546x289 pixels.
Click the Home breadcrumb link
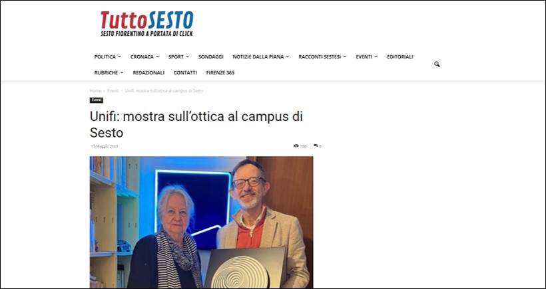tap(95, 90)
